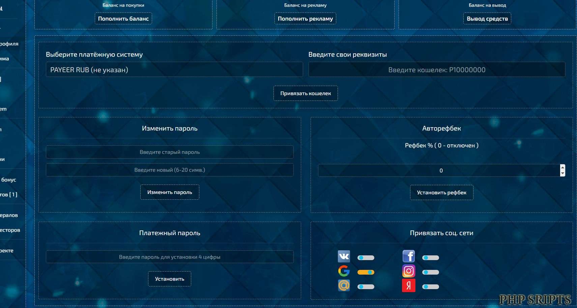Decrease refback percent with down arrow

pyautogui.click(x=562, y=173)
